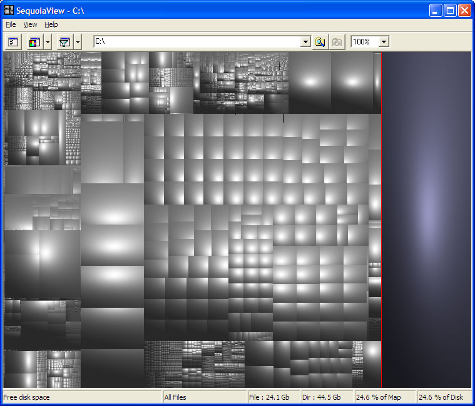Toggle the color scheme toolbar icon
The height and width of the screenshot is (406, 475).
[x=34, y=42]
